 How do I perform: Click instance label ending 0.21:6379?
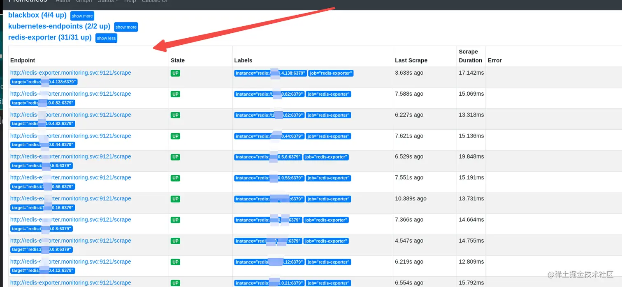pyautogui.click(x=269, y=283)
